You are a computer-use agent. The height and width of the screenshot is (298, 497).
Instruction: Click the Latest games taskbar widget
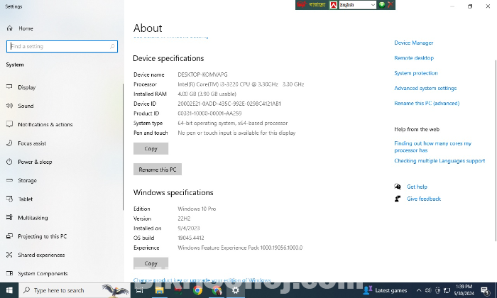[x=385, y=290]
